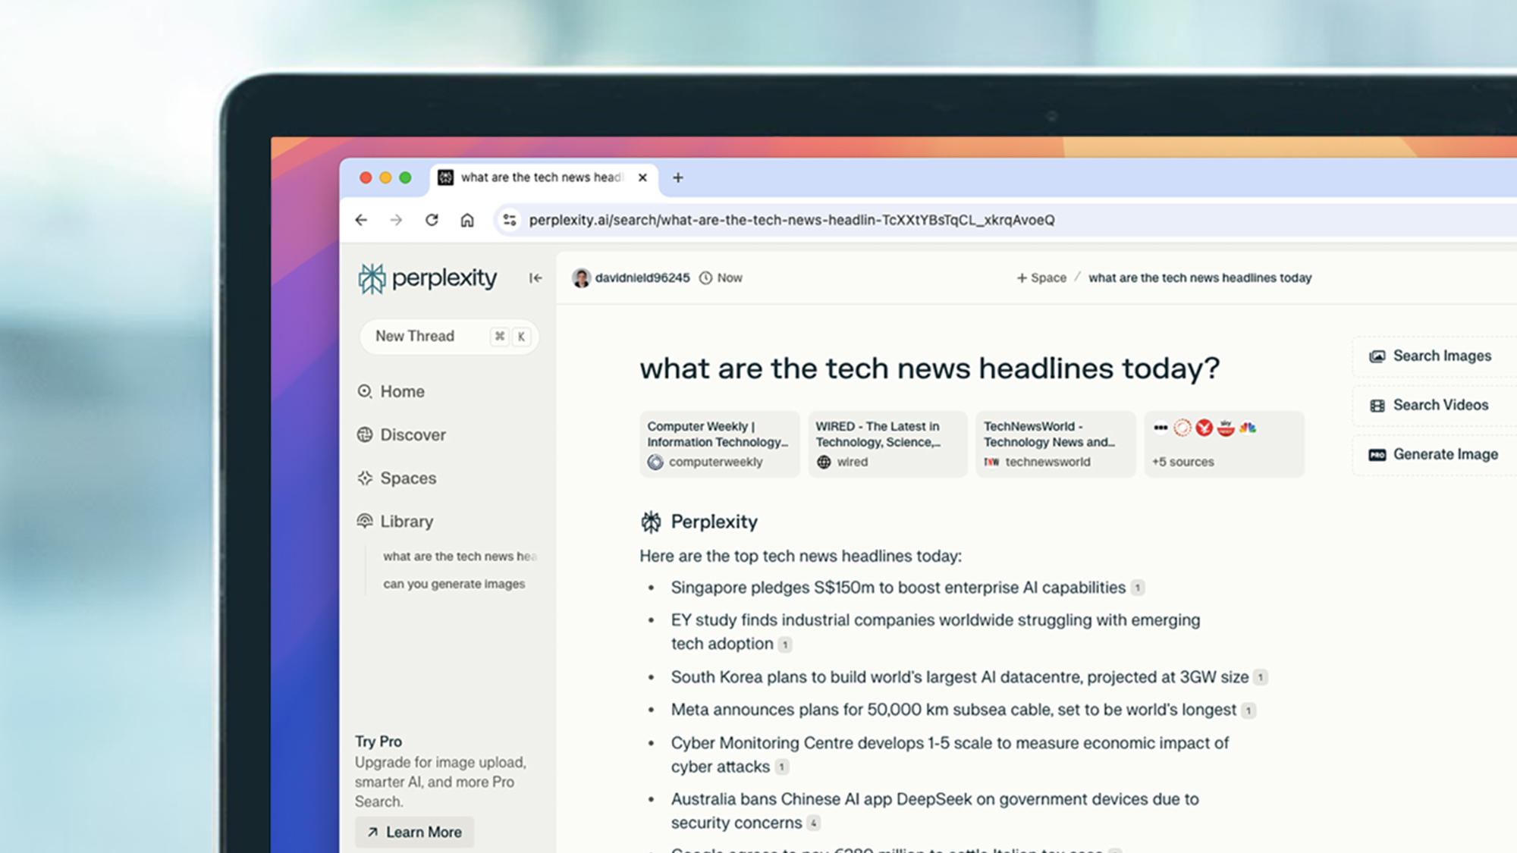The height and width of the screenshot is (853, 1517).
Task: Open citation 1 after Meta subsea cable headline
Action: pyautogui.click(x=1248, y=710)
